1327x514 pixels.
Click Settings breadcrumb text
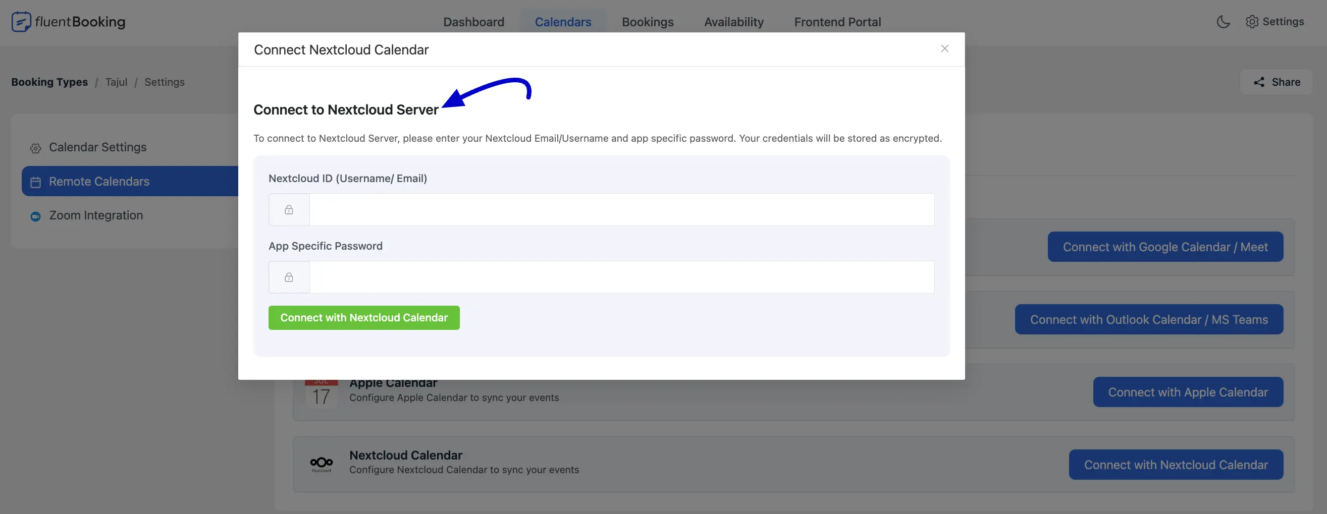pyautogui.click(x=165, y=82)
